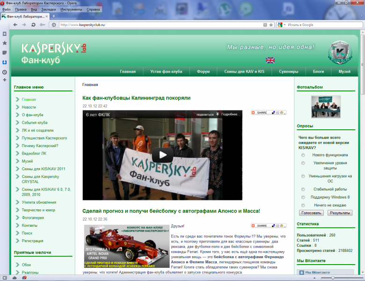Screen dimensions: 365x281
Task: Open Новости in the main menu
Action: click(x=29, y=107)
